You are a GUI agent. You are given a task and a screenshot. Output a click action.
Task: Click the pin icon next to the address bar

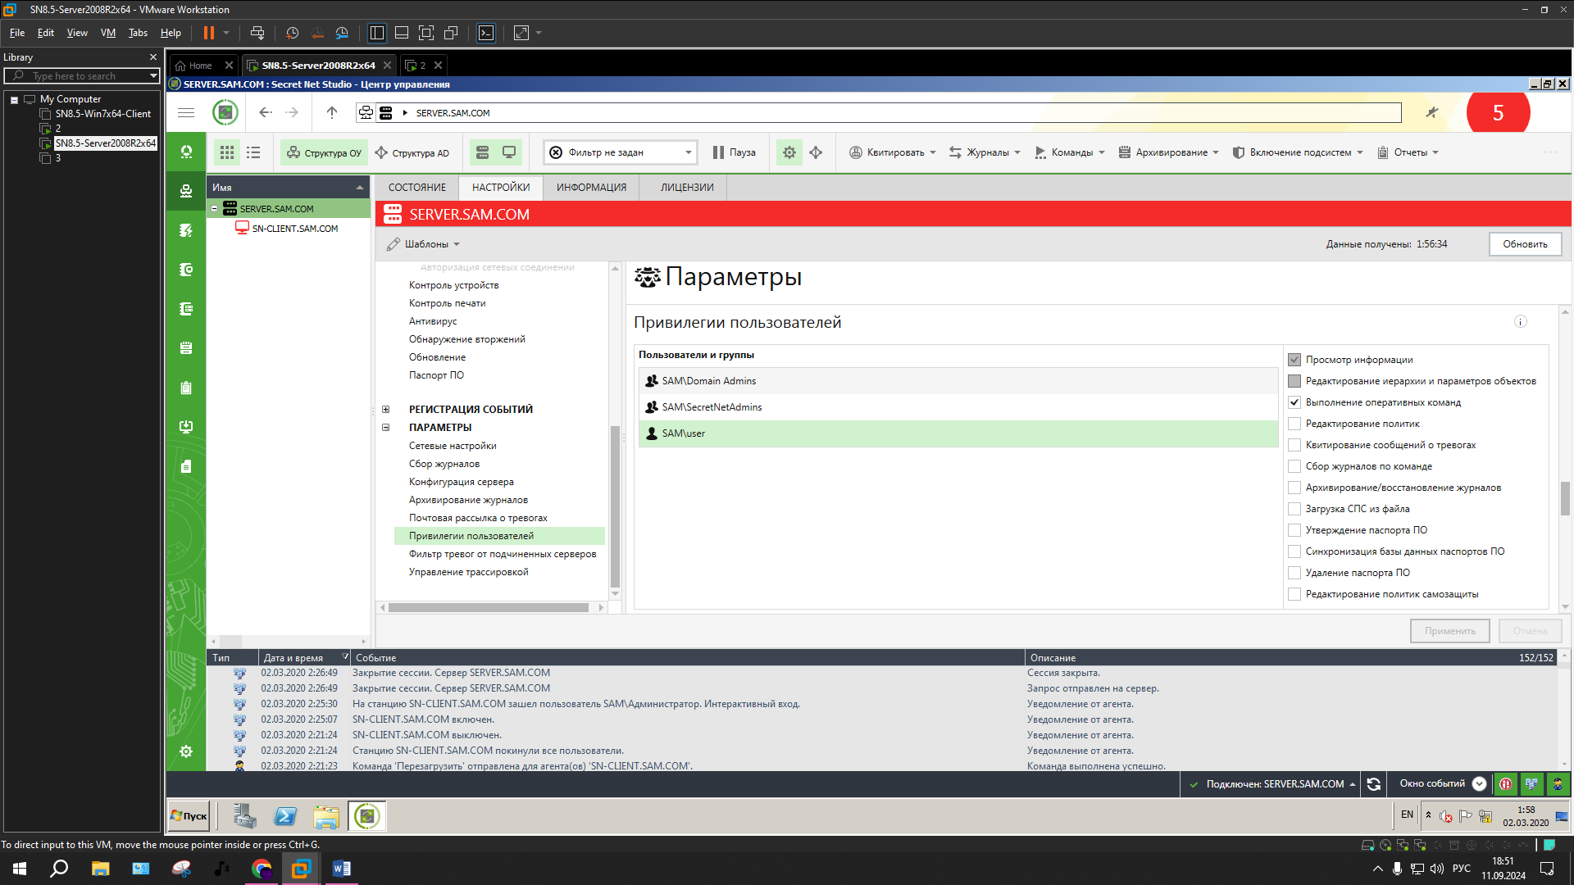[1432, 113]
